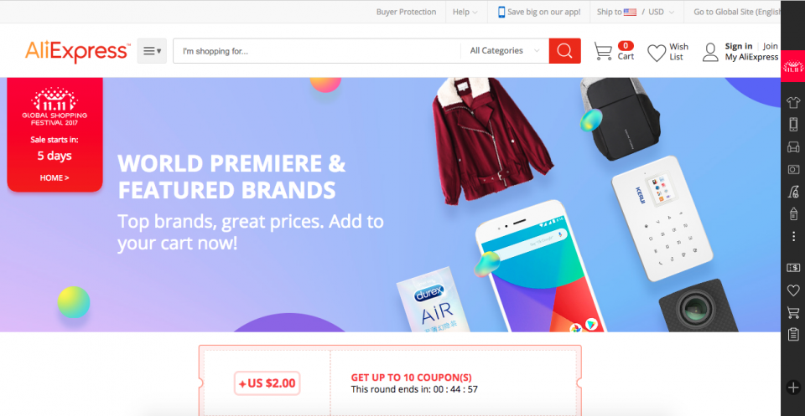Viewport: 805px width, 416px height.
Task: Expand Ship to / USD currency selector
Action: click(x=636, y=12)
